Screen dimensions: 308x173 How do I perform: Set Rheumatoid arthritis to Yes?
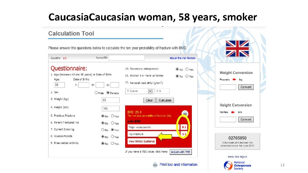(x=112, y=144)
